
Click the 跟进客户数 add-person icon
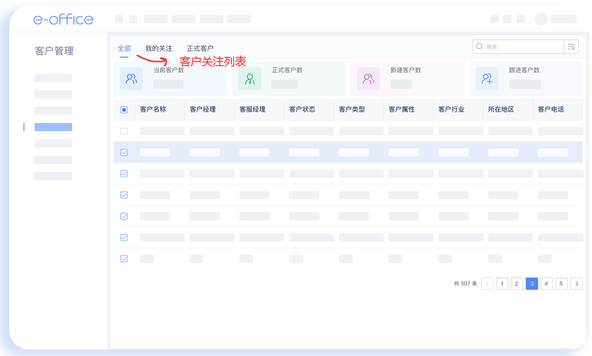487,79
